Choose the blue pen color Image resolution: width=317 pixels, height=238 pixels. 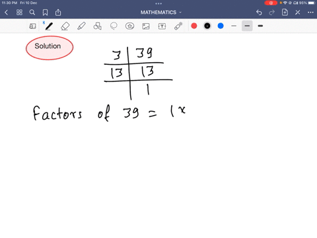click(x=221, y=26)
